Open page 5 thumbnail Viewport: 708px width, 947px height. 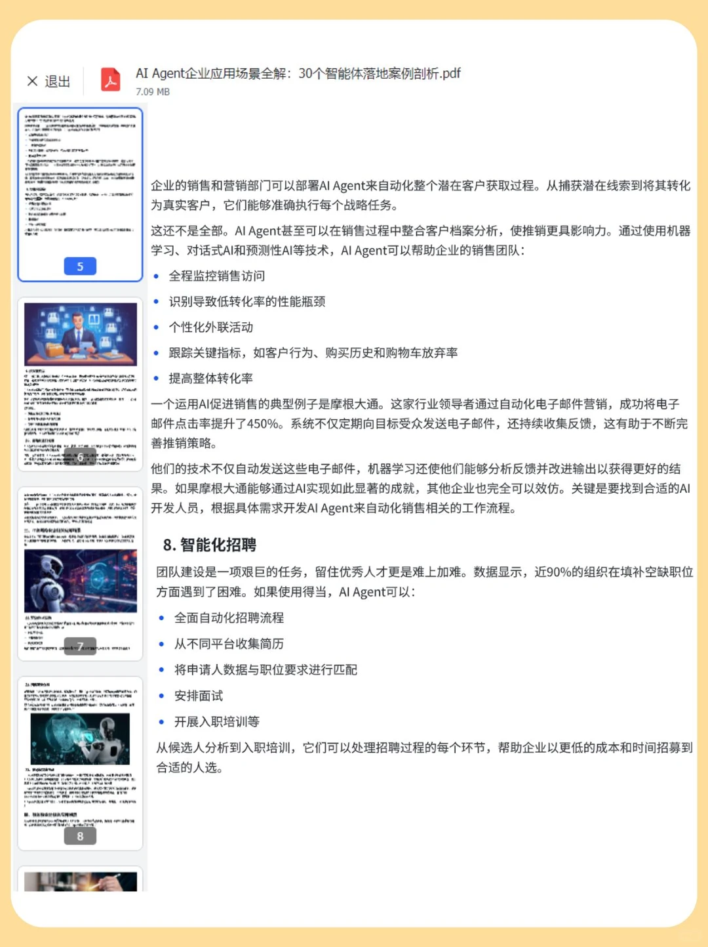click(80, 195)
